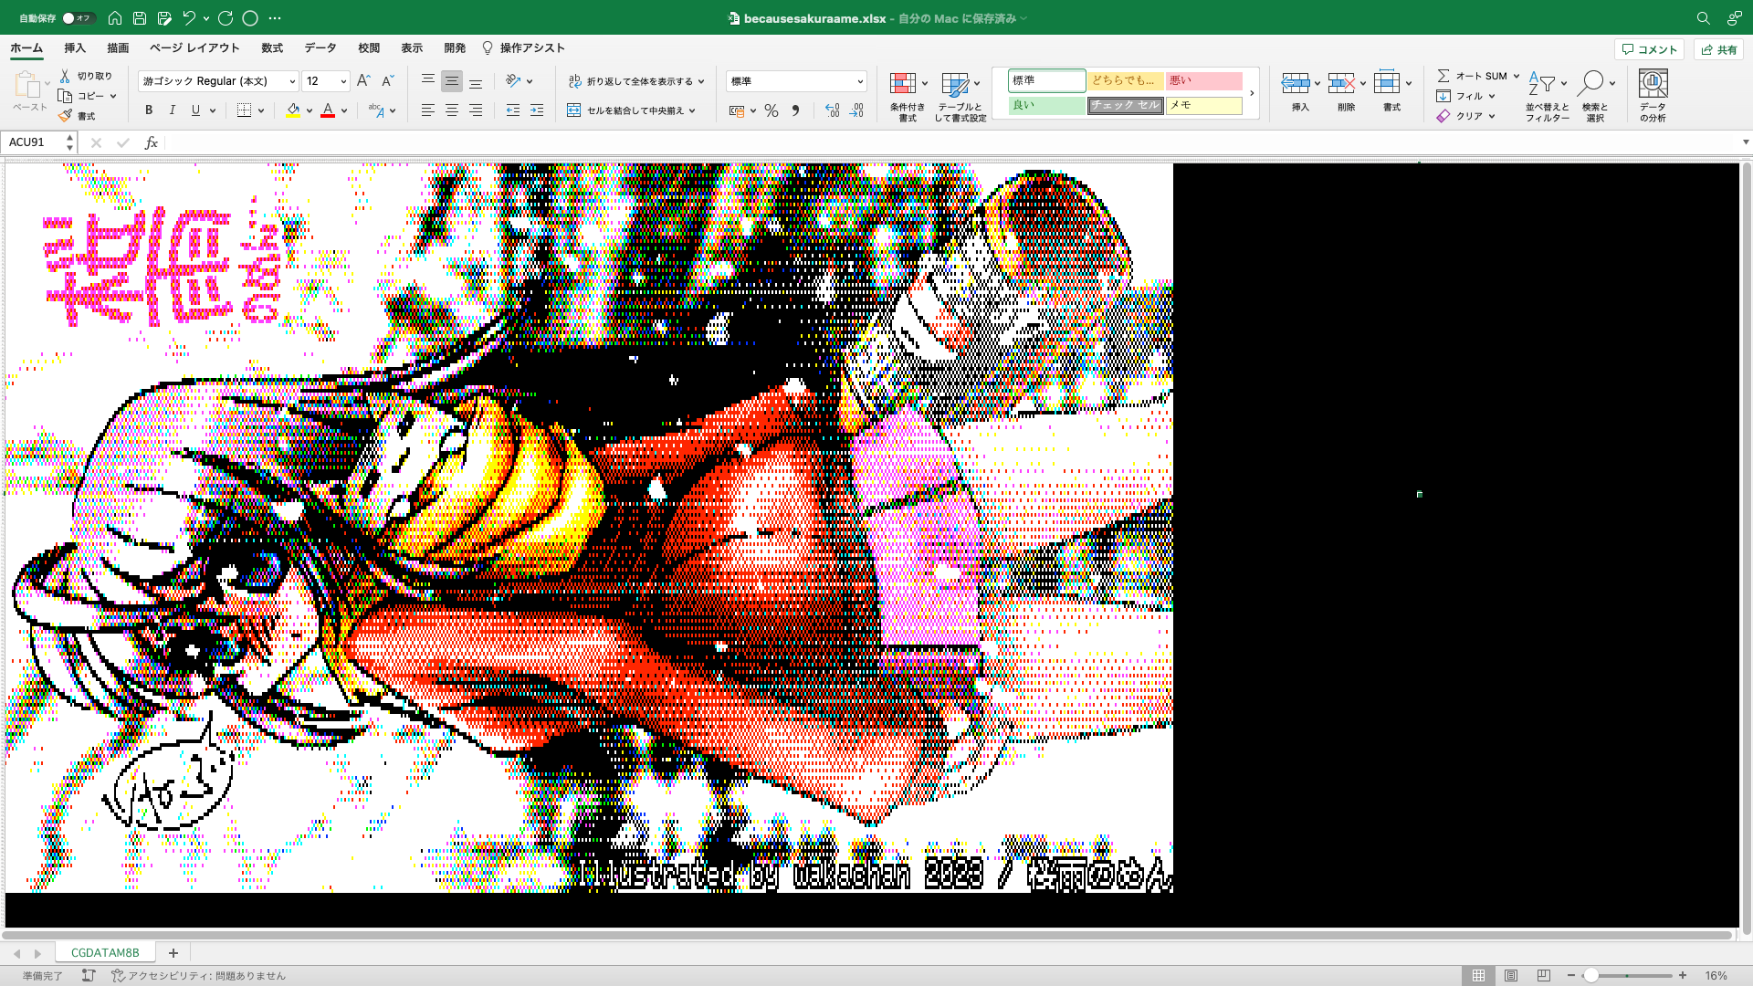Expand the font color dropdown arrow
The height and width of the screenshot is (986, 1753).
(x=344, y=110)
